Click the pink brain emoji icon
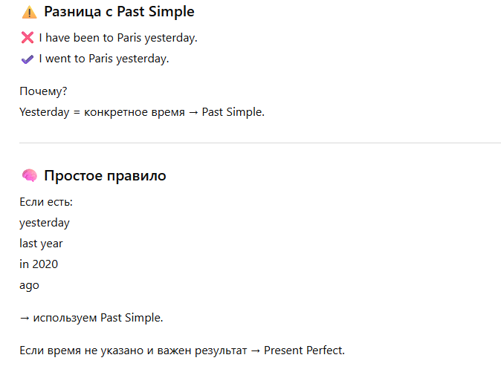The image size is (501, 375). pyautogui.click(x=29, y=176)
